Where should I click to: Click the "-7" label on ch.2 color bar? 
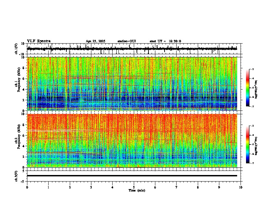[252, 163]
